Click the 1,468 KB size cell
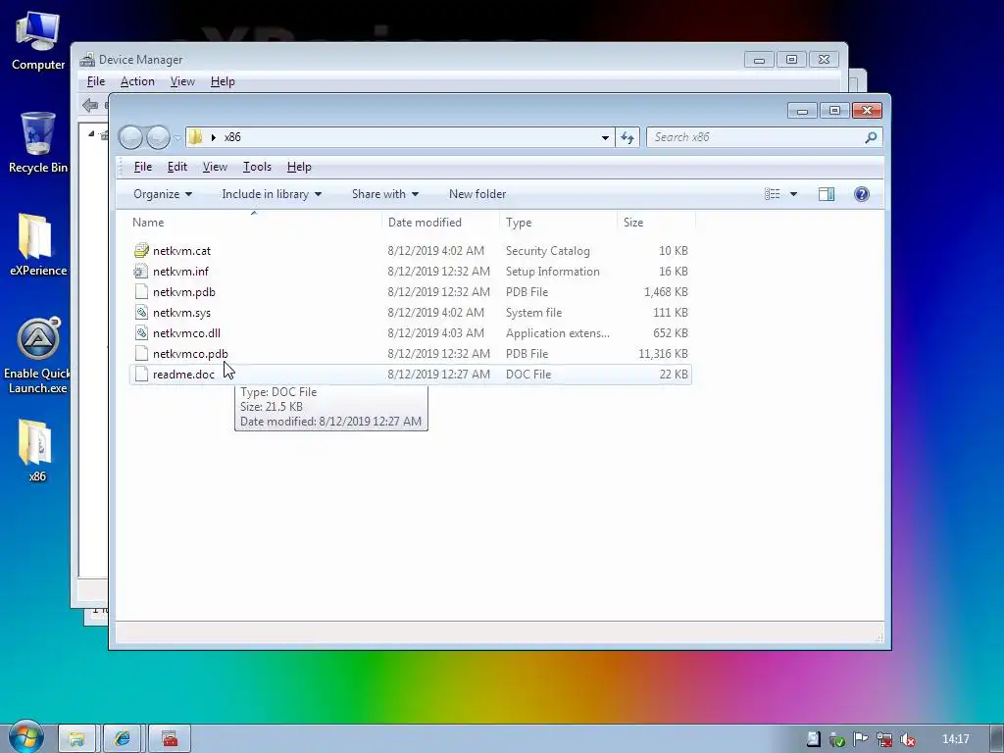The image size is (1004, 753). pyautogui.click(x=666, y=292)
